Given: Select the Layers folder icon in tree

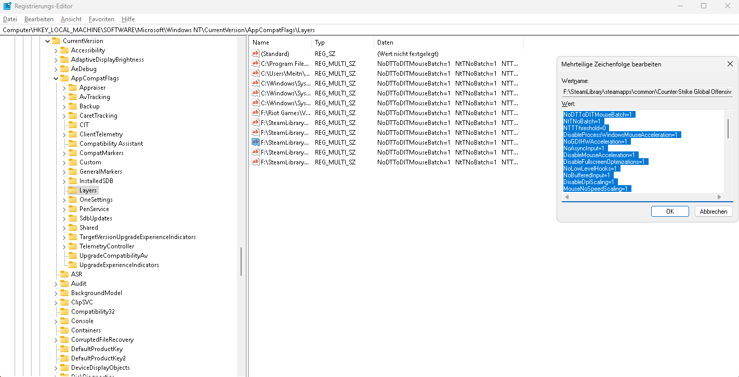Looking at the screenshot, I should [73, 190].
